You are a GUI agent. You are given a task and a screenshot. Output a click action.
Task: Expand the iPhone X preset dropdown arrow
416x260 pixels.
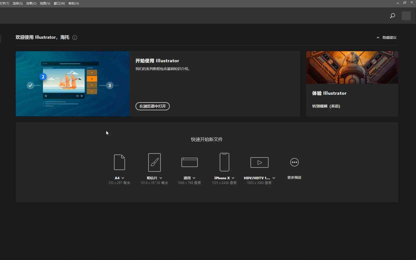pyautogui.click(x=233, y=178)
